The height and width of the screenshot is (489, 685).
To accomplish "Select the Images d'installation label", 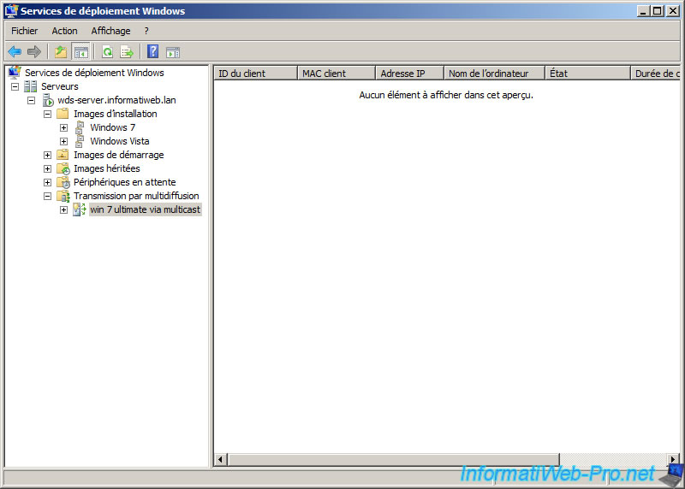I will 116,114.
